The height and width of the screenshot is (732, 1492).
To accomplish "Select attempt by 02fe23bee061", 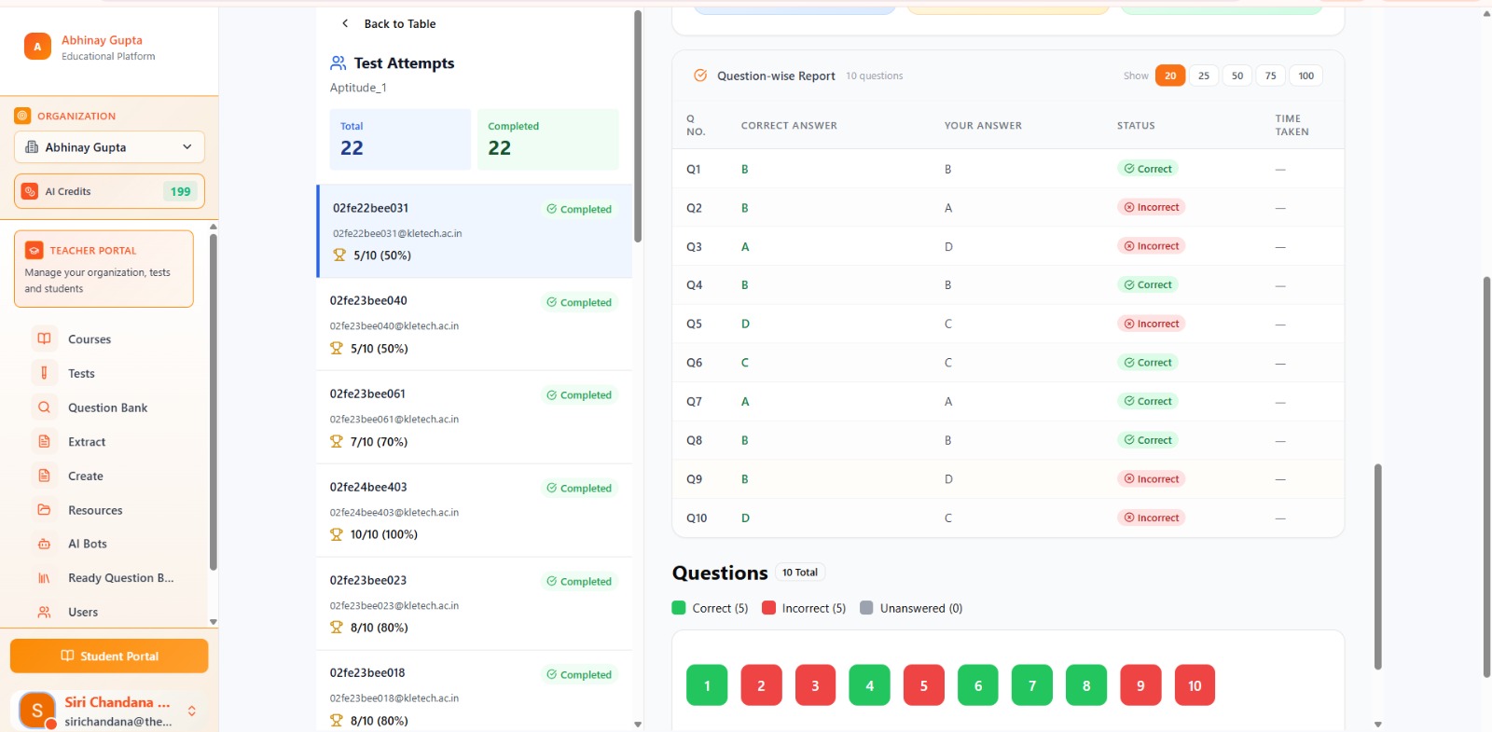I will tap(475, 418).
